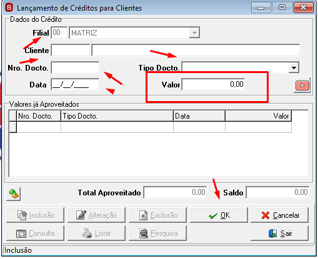Click the Alteração button
The width and height of the screenshot is (318, 259).
point(96,215)
